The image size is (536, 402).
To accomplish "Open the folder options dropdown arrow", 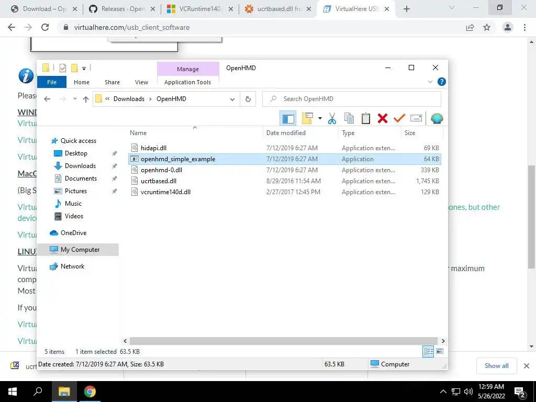I will coord(320,118).
